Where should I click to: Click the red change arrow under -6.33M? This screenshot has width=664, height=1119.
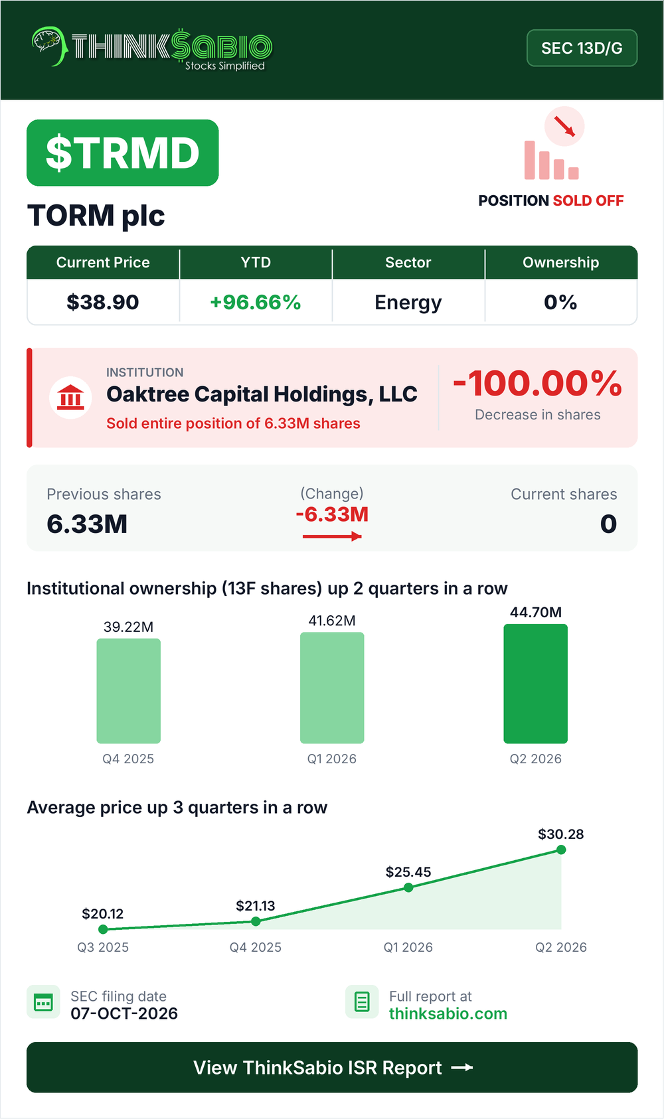332,536
